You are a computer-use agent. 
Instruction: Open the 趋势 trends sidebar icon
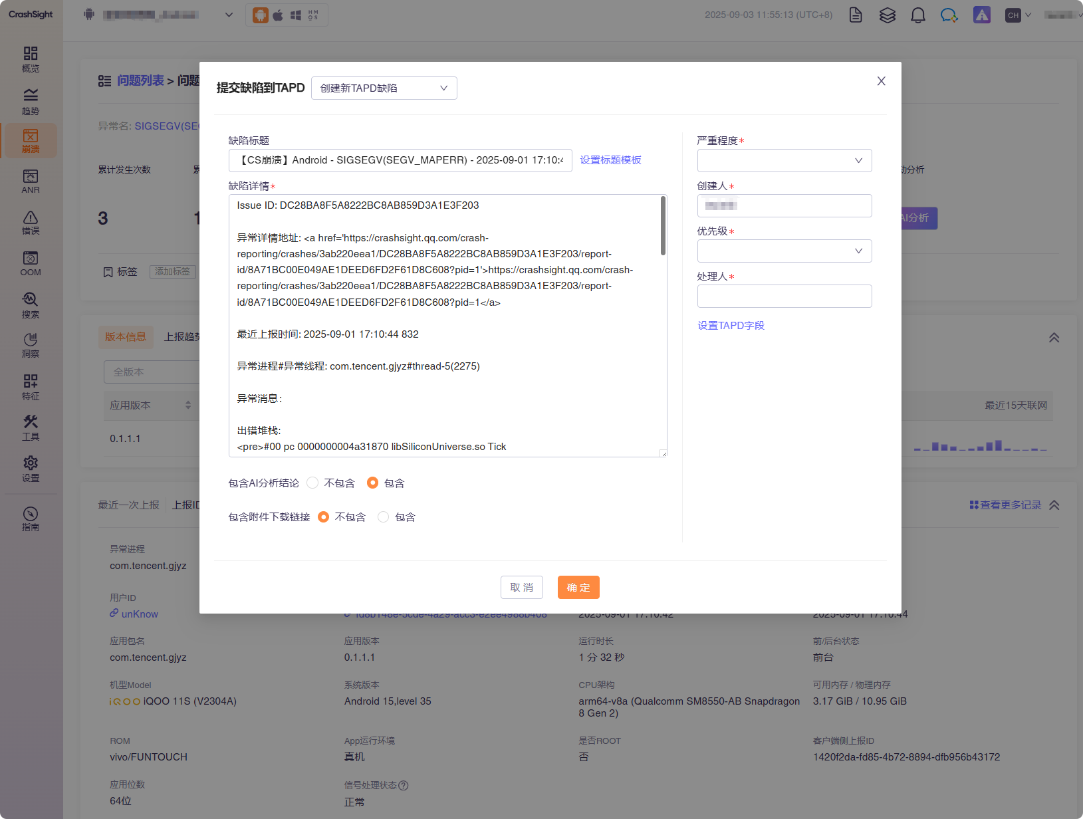pos(31,101)
